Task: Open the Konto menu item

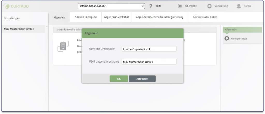Action: click(x=247, y=6)
